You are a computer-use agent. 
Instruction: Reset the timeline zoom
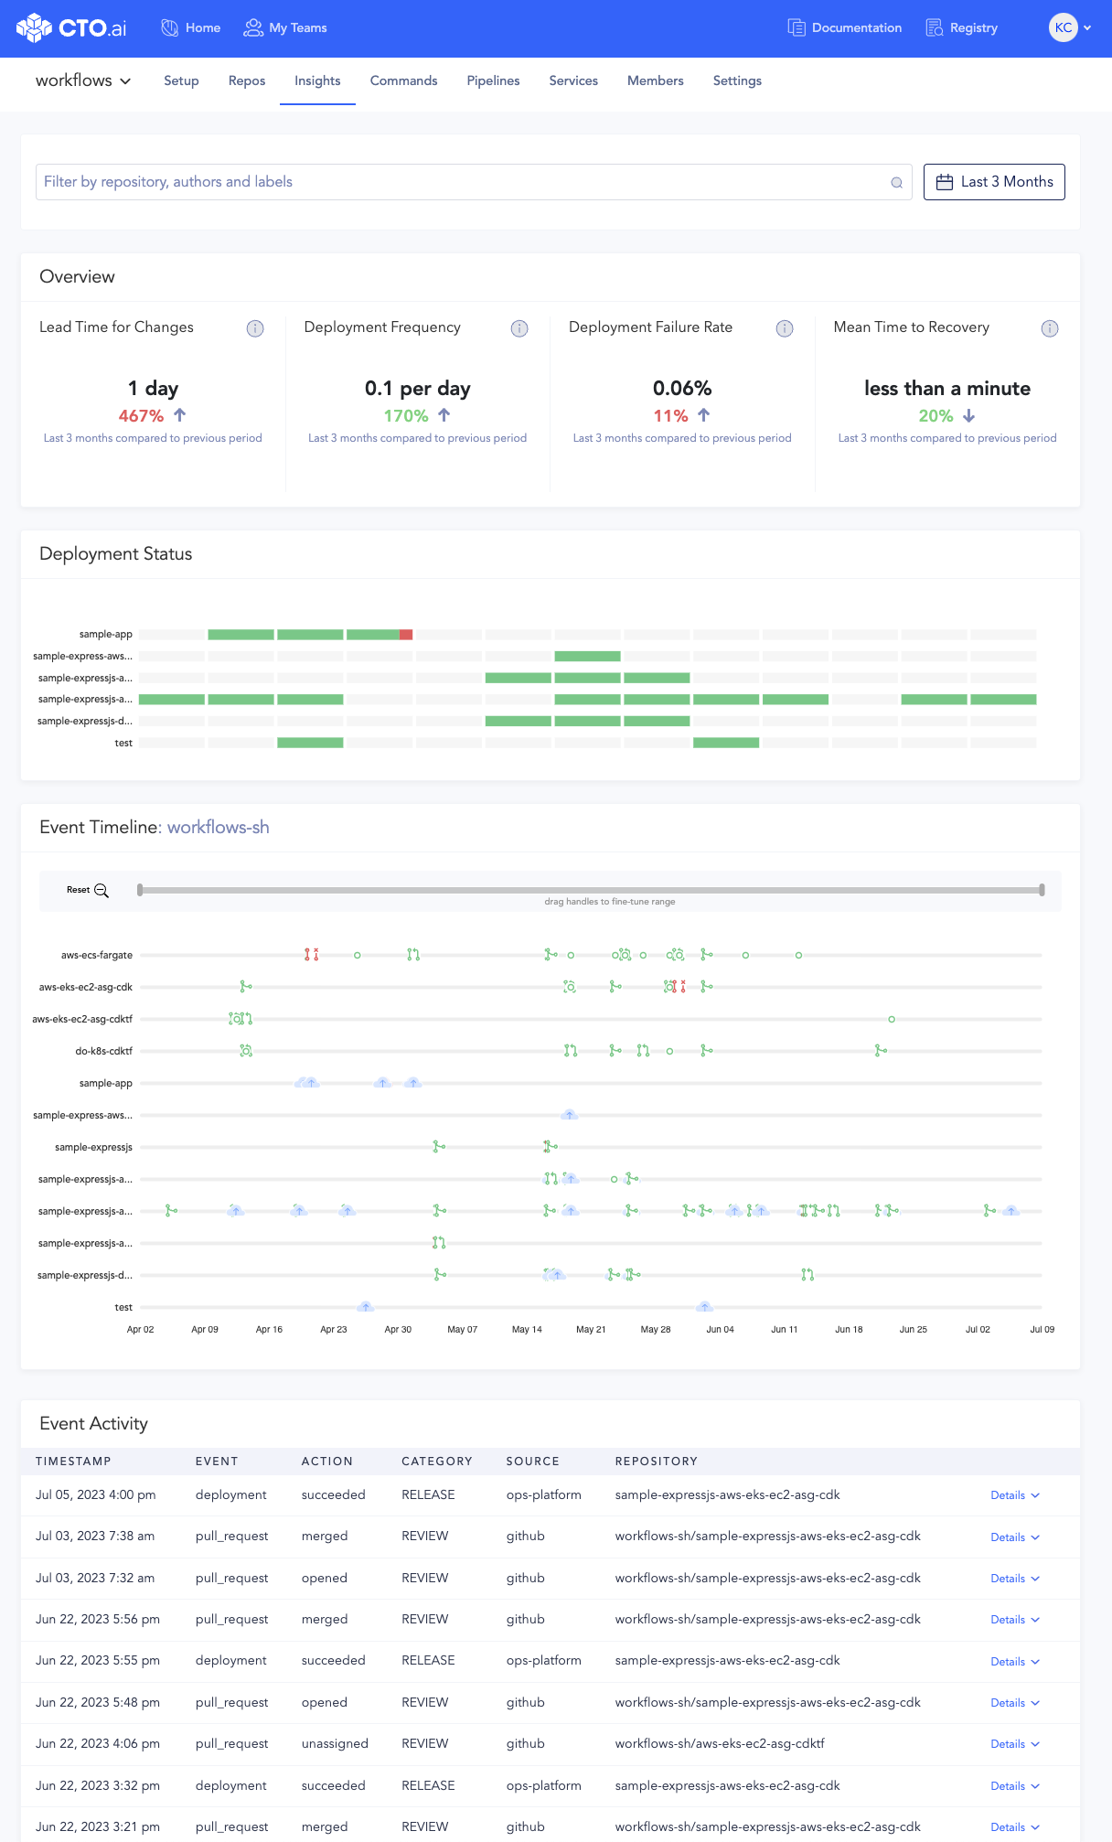pyautogui.click(x=88, y=890)
